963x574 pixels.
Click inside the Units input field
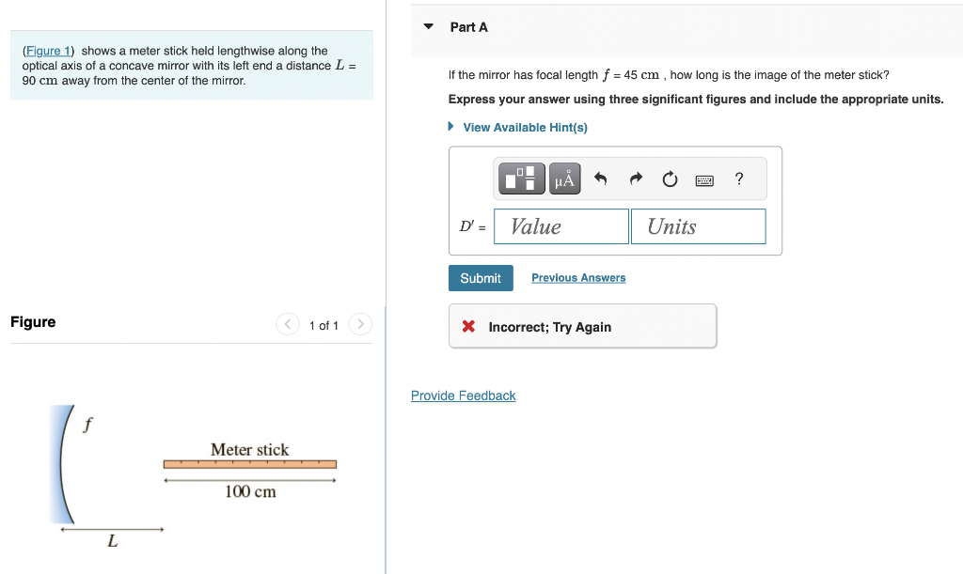pyautogui.click(x=698, y=225)
